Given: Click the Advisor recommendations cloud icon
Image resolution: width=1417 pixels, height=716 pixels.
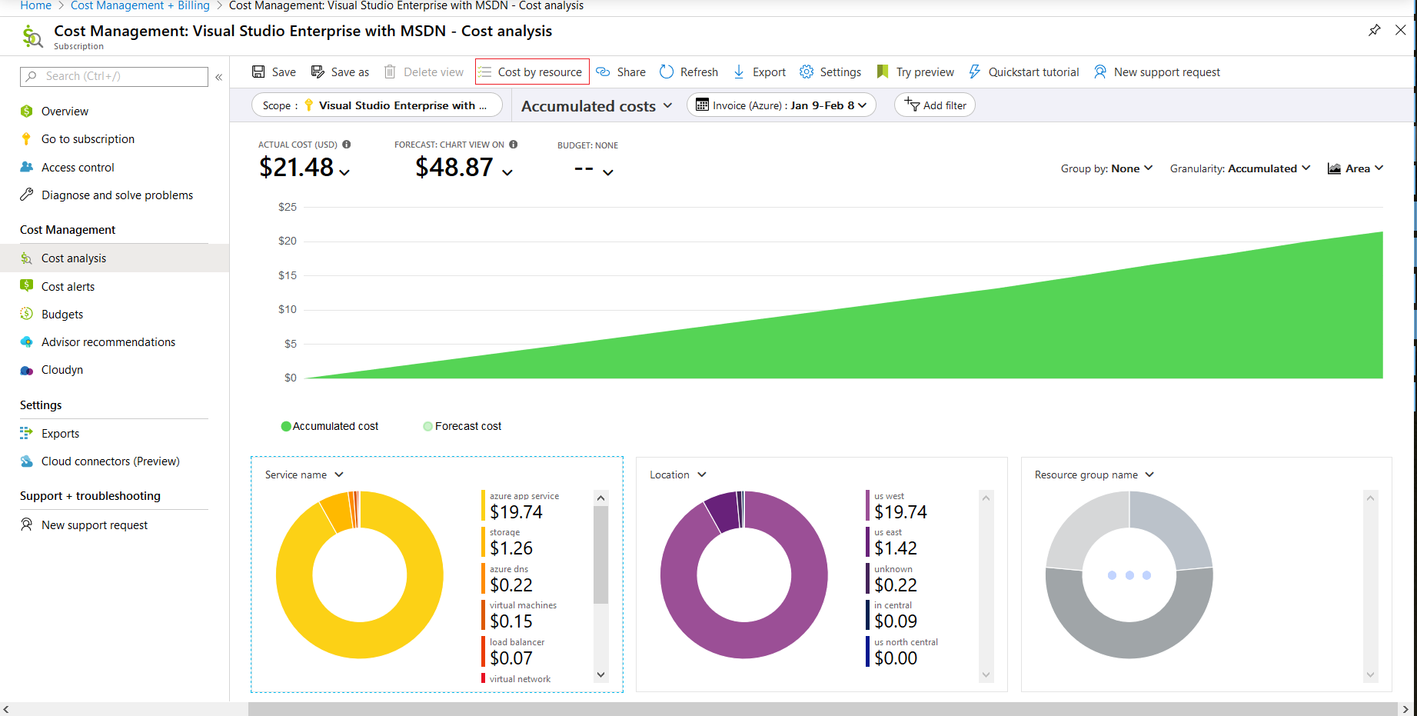Looking at the screenshot, I should pos(27,341).
